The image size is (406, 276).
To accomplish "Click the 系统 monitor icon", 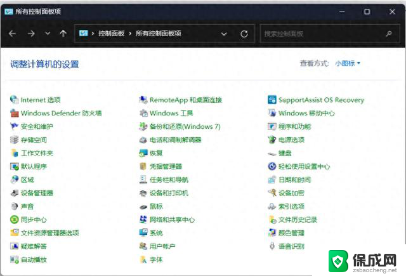I will coord(143,233).
